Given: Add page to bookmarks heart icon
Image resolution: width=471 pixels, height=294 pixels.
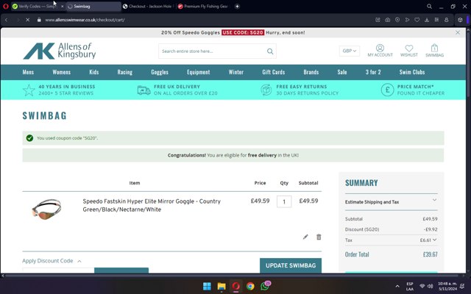Looking at the screenshot, I should click(x=417, y=20).
